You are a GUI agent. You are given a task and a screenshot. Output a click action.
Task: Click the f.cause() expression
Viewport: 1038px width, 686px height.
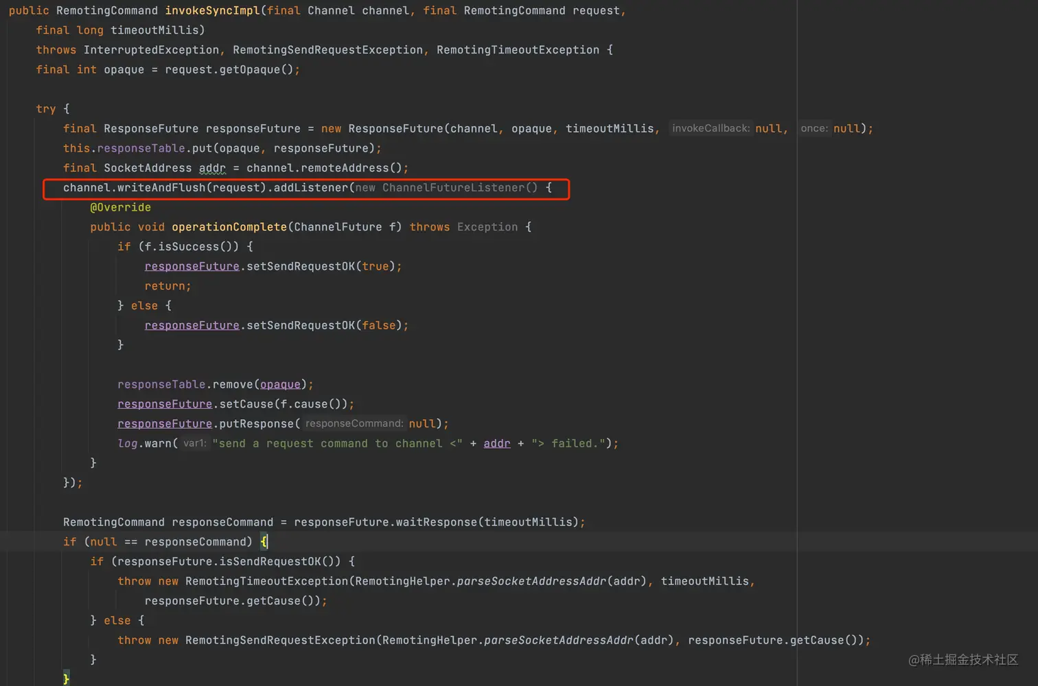311,404
